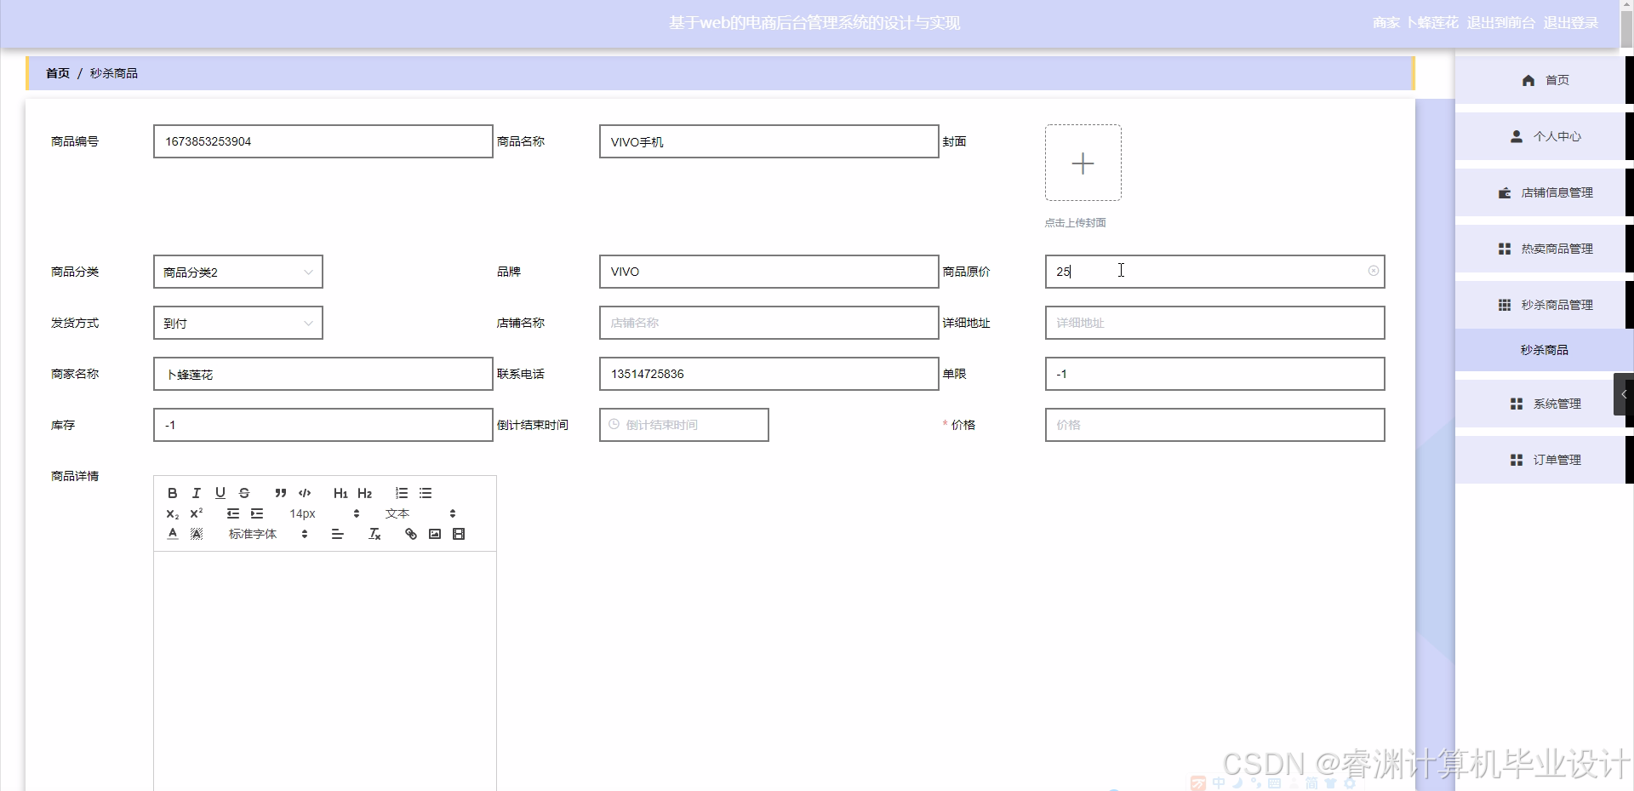This screenshot has height=791, width=1634.
Task: Focus the 店铺名称 input
Action: click(x=769, y=323)
